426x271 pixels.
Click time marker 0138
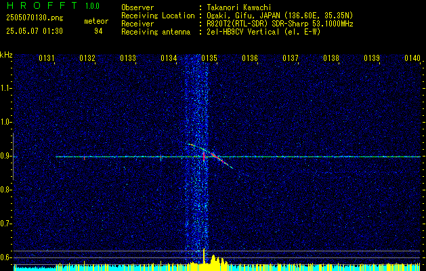pos(331,58)
